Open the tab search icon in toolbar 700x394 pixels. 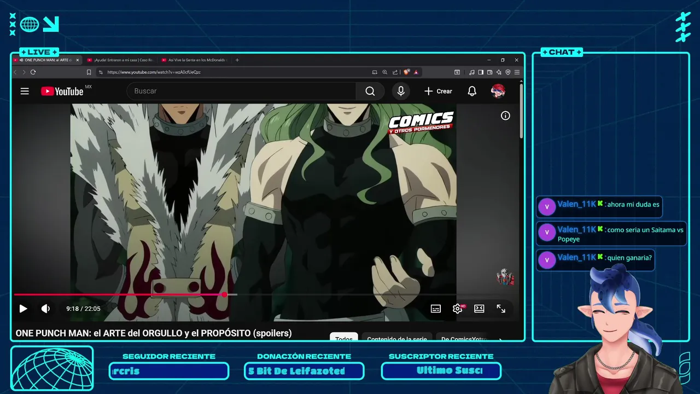point(457,72)
